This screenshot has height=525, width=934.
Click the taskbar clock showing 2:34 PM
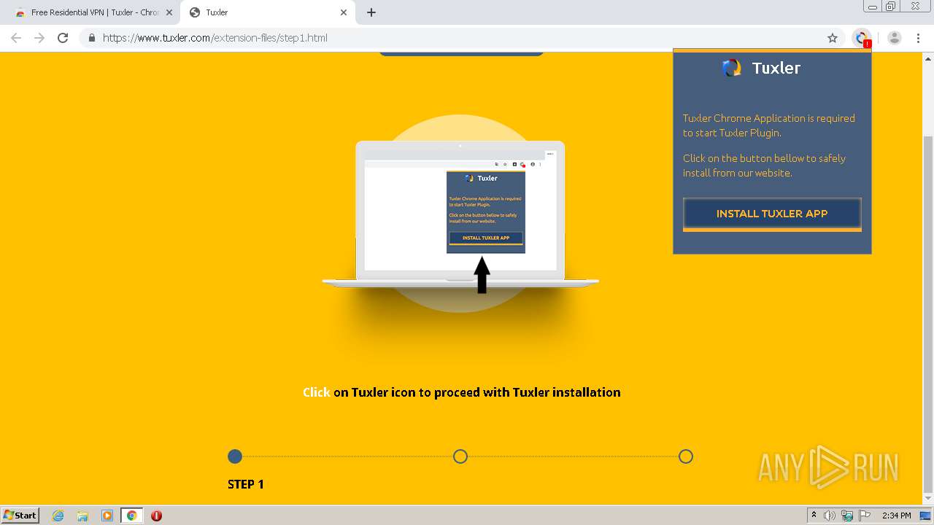click(x=896, y=516)
